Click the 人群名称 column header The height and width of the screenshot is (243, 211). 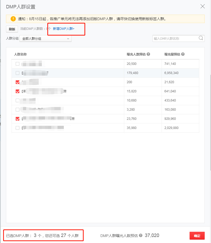(x=20, y=54)
